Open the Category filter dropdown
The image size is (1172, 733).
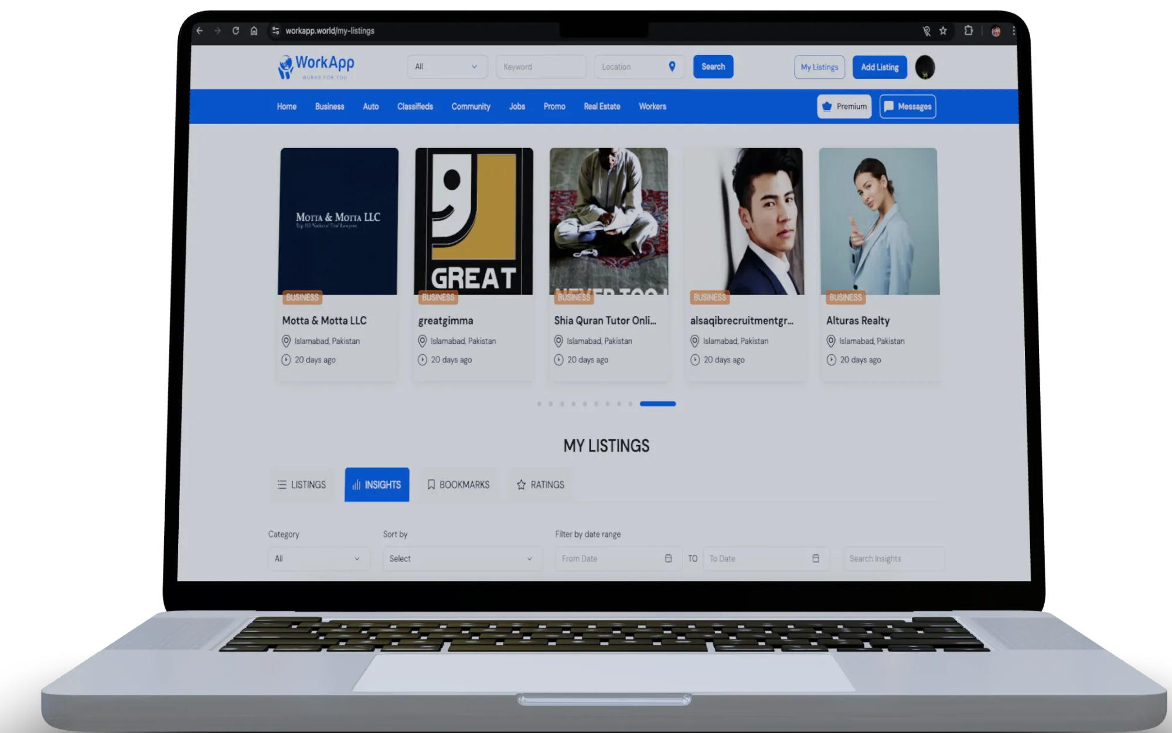[x=318, y=559]
